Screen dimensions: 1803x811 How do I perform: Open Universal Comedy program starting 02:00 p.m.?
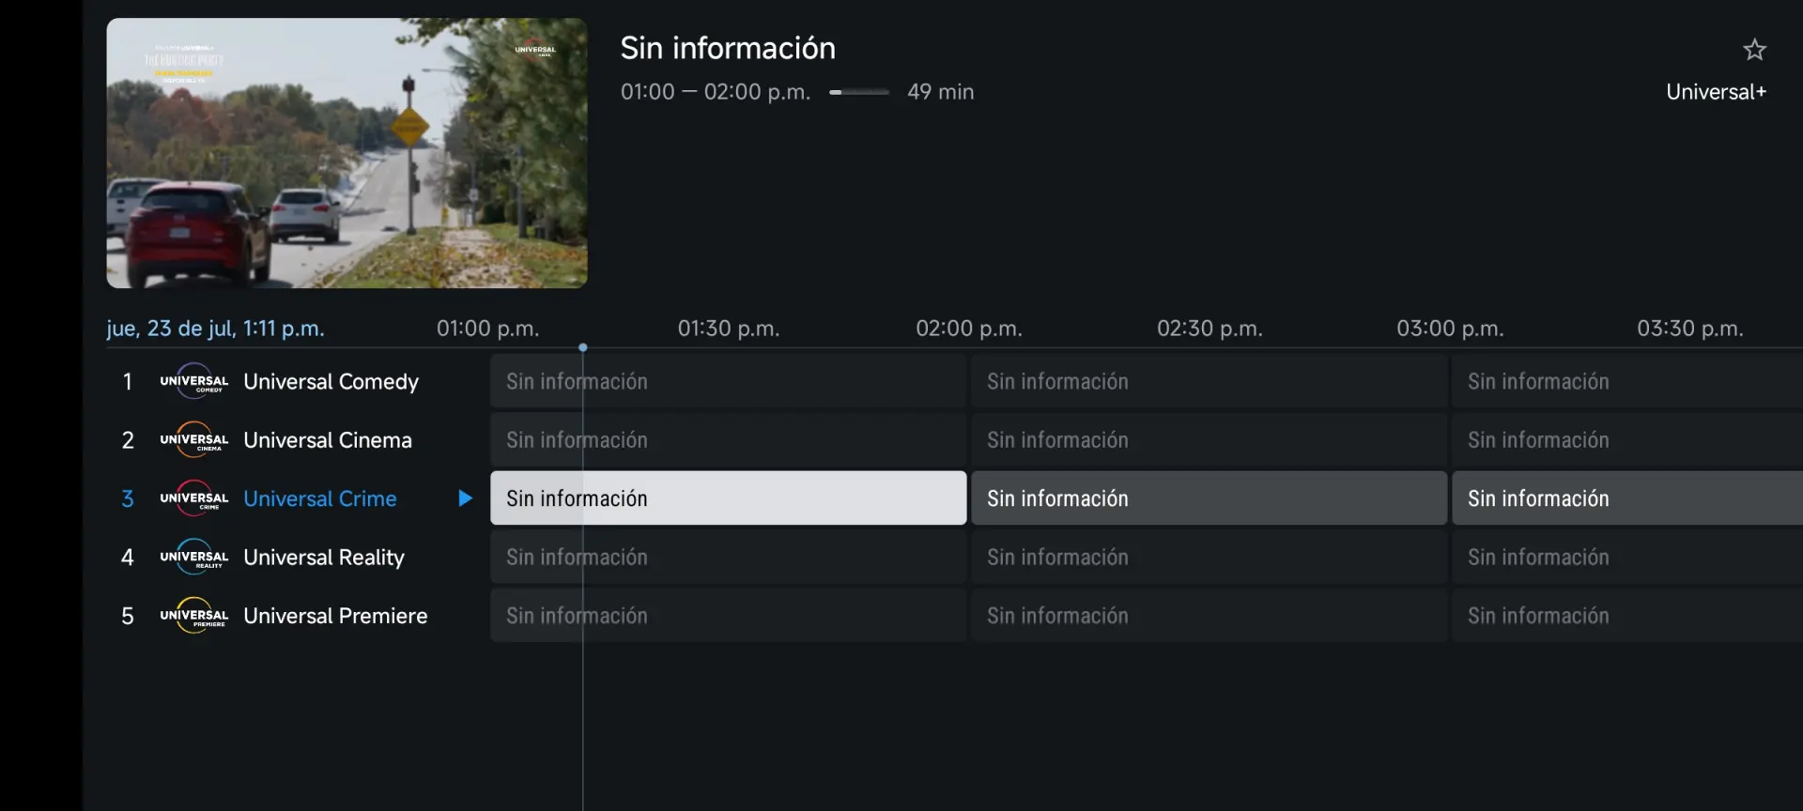[x=1209, y=381]
